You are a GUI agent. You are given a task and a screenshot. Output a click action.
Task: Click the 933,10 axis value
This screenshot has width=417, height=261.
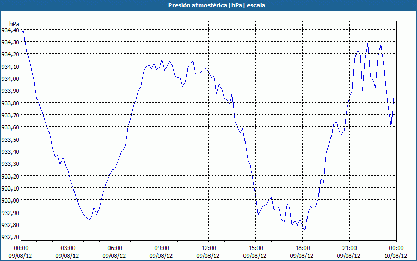10,188
